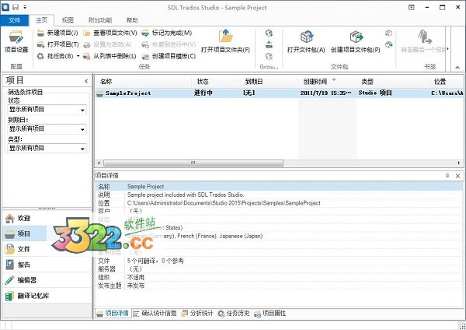Click 从列表中删除(L)
Viewport: 466px width, 330px height.
click(x=110, y=56)
